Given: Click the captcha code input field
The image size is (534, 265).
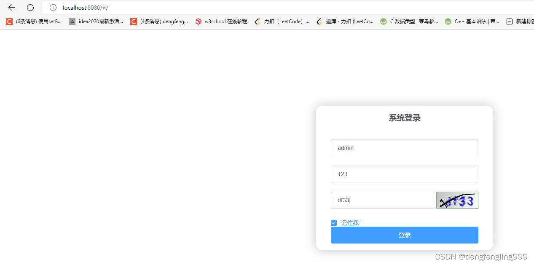Looking at the screenshot, I should click(x=382, y=200).
